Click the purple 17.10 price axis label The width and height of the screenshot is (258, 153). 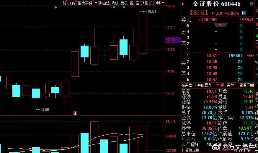[x=170, y=40]
